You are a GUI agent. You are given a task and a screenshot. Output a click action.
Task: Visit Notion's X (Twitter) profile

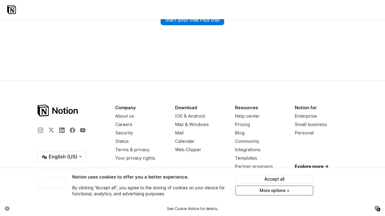pos(51,130)
